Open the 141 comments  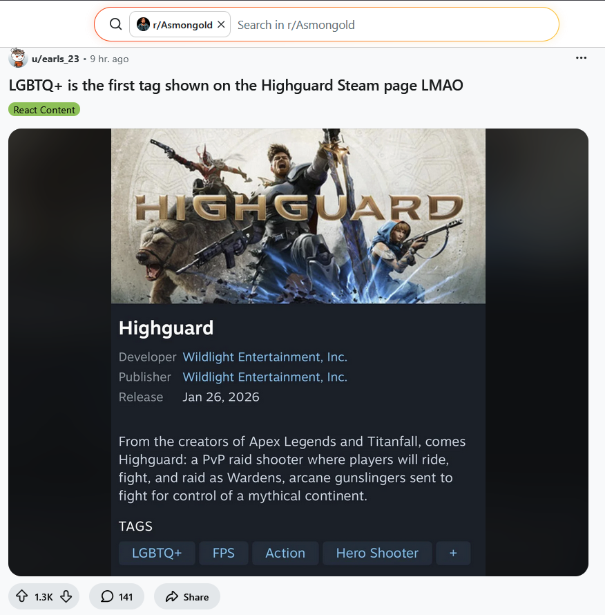click(x=117, y=596)
